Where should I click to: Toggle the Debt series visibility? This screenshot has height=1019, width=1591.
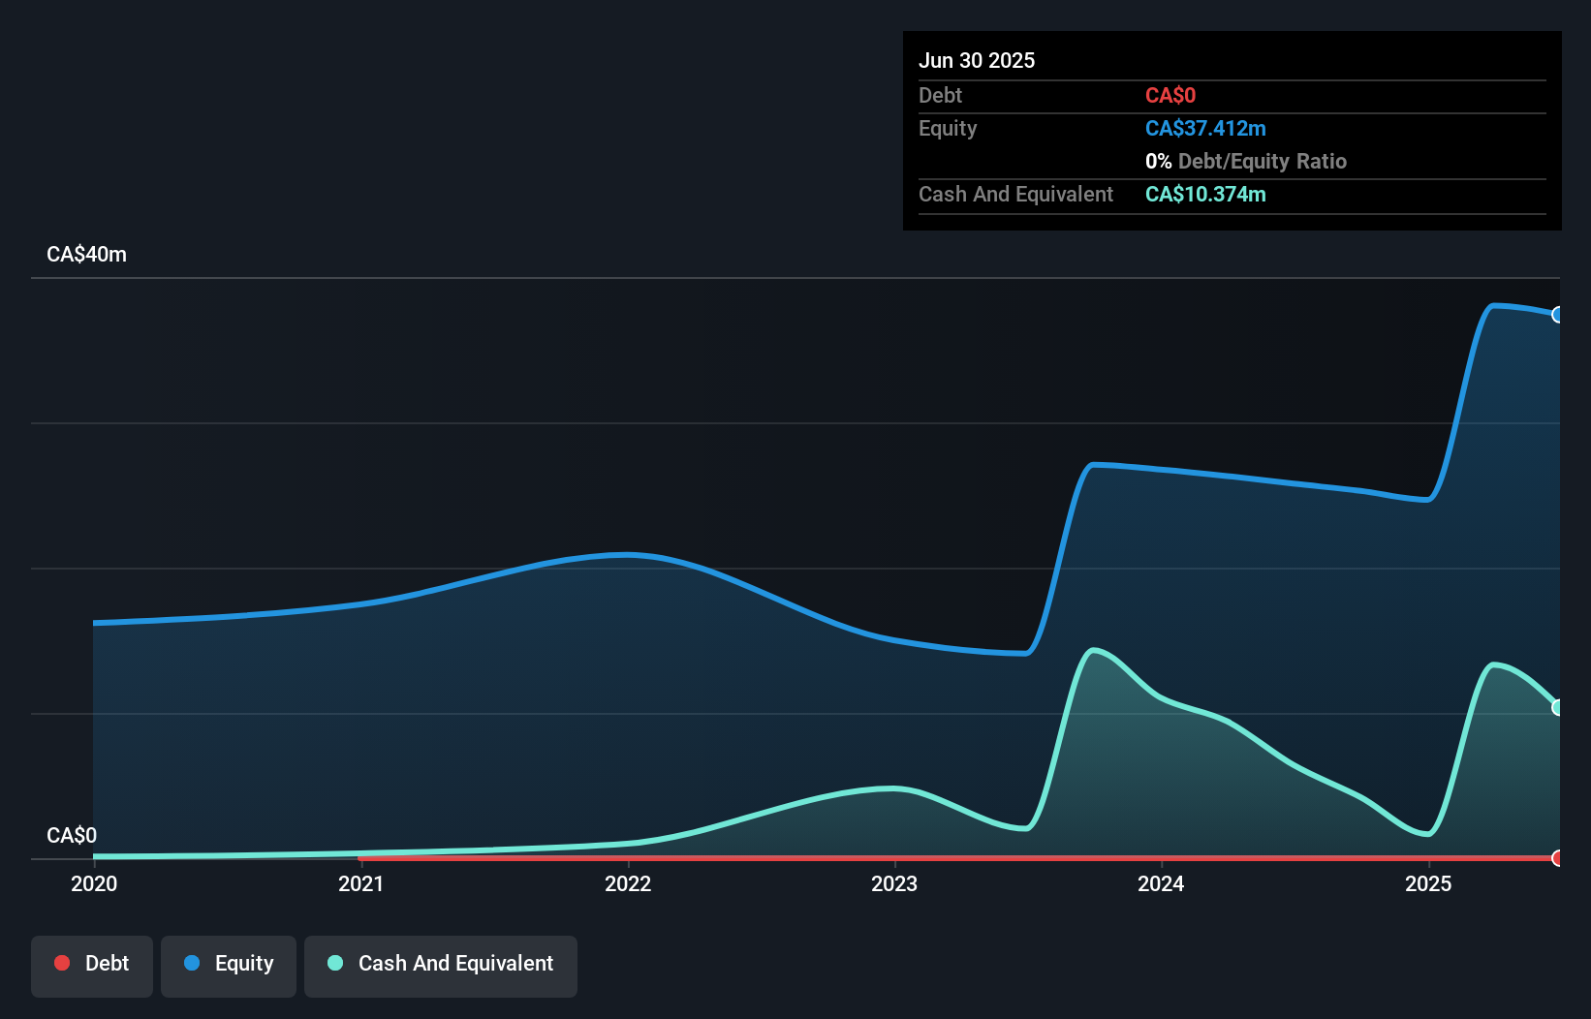click(92, 966)
